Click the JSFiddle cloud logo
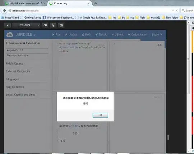This screenshot has height=154, width=194. coord(10,35)
